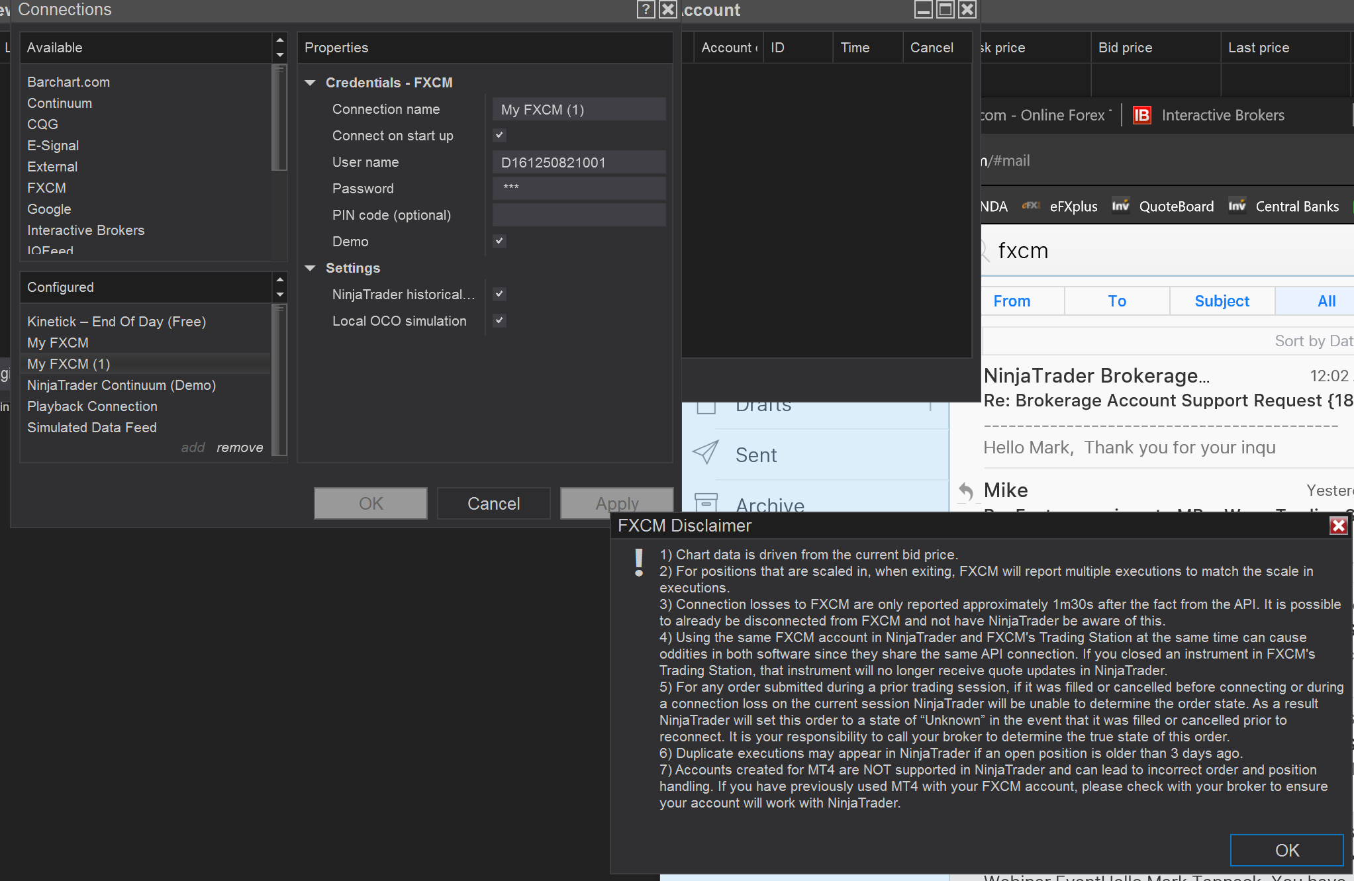1354x881 pixels.
Task: Select External in Available list
Action: 52,167
